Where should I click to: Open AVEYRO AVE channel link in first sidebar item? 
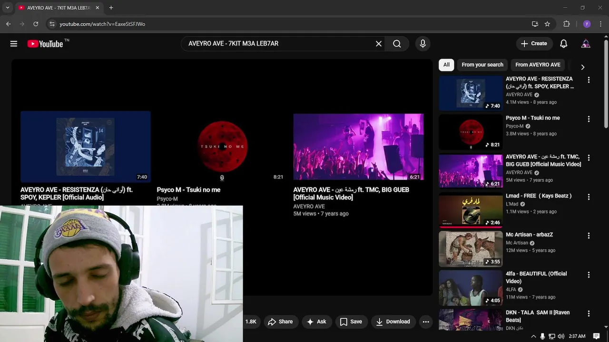pyautogui.click(x=519, y=95)
